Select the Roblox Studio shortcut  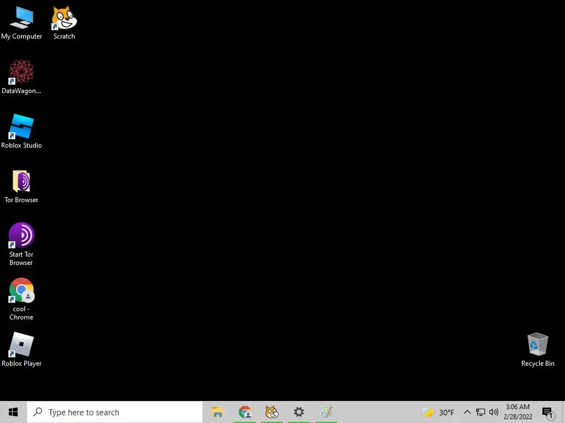pyautogui.click(x=22, y=132)
